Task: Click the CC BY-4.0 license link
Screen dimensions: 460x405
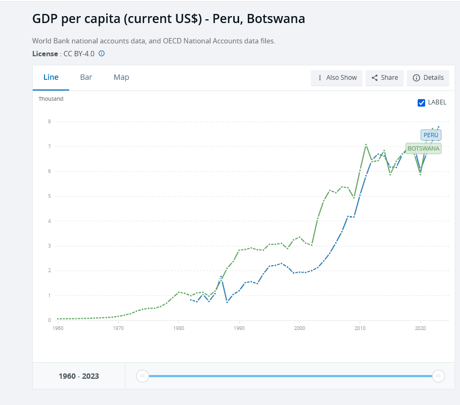Action: click(x=79, y=54)
